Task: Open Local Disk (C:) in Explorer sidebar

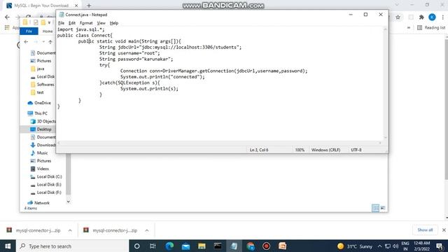Action: pyautogui.click(x=46, y=177)
